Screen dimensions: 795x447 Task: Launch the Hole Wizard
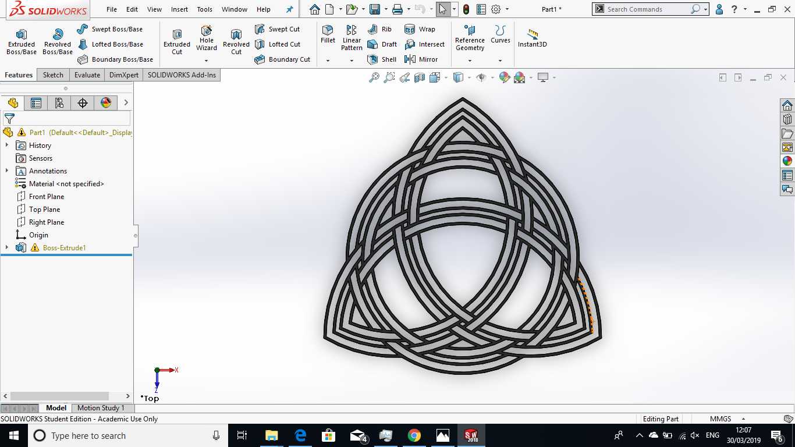pos(207,37)
